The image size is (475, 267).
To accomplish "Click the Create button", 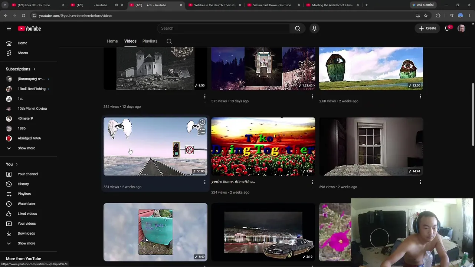I will (427, 28).
